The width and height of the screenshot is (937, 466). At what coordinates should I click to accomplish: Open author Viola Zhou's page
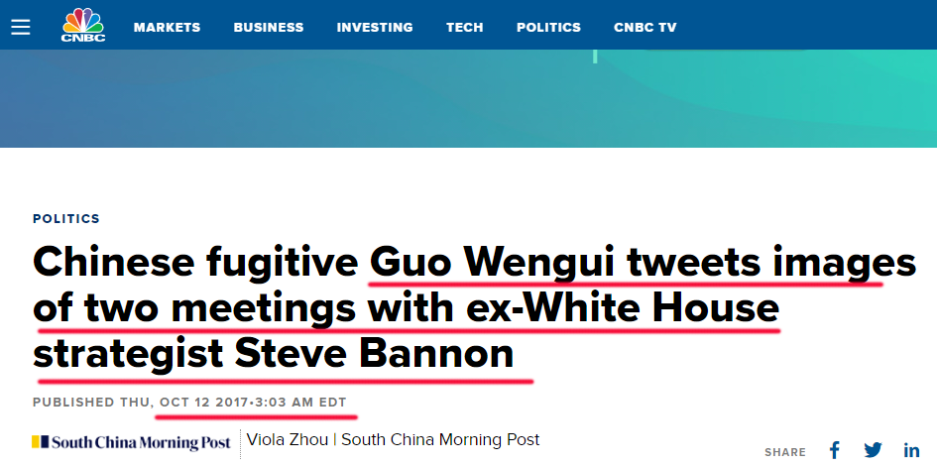pyautogui.click(x=287, y=439)
